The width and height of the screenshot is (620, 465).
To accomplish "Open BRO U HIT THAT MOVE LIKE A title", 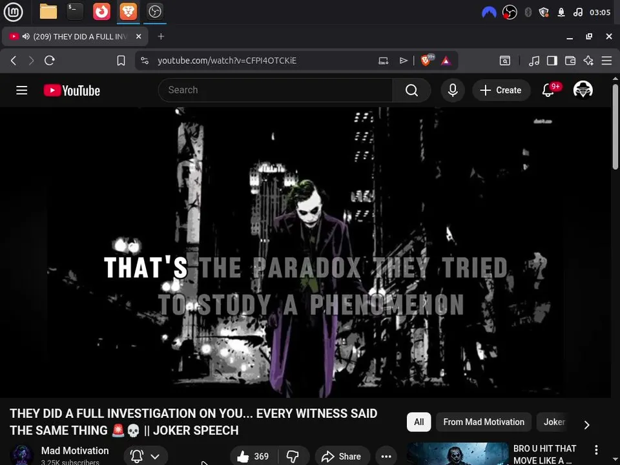I will (x=544, y=454).
